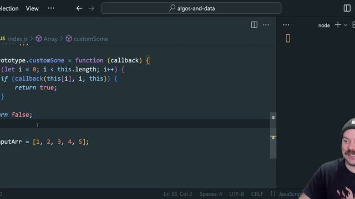Create a new terminal with plus icon
355x199 pixels.
pos(338,25)
